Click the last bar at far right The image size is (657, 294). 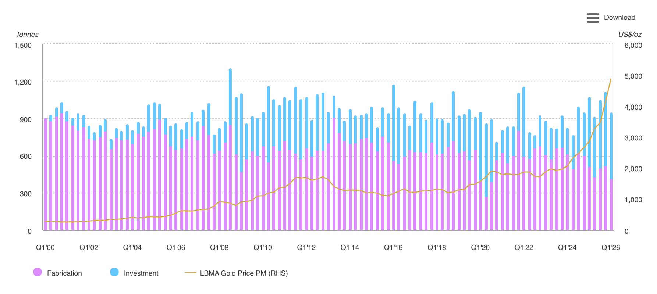point(611,172)
